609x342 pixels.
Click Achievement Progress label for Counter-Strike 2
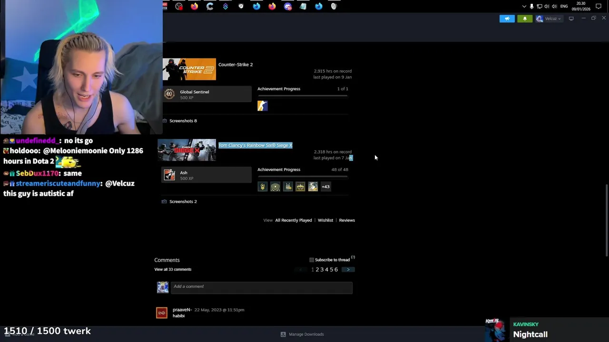tap(279, 89)
